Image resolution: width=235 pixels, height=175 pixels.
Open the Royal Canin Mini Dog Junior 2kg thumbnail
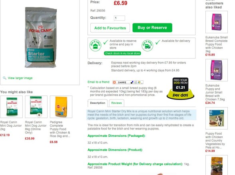click(x=11, y=107)
